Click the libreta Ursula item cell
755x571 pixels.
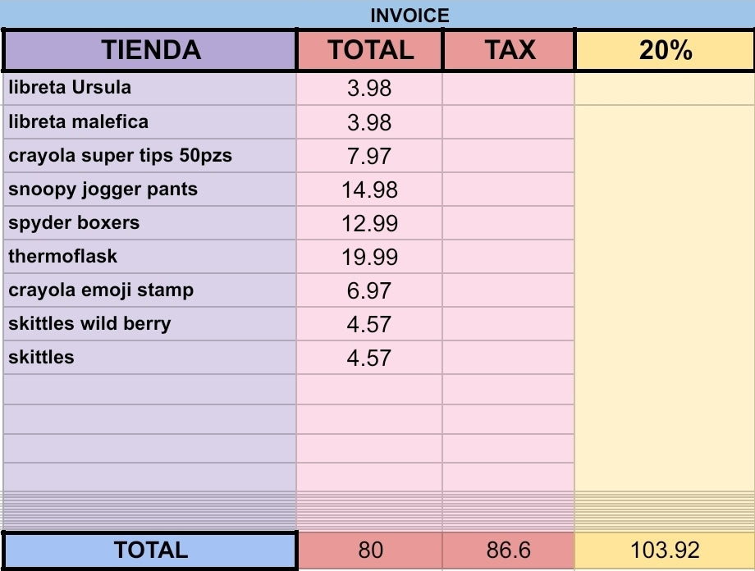[x=150, y=88]
